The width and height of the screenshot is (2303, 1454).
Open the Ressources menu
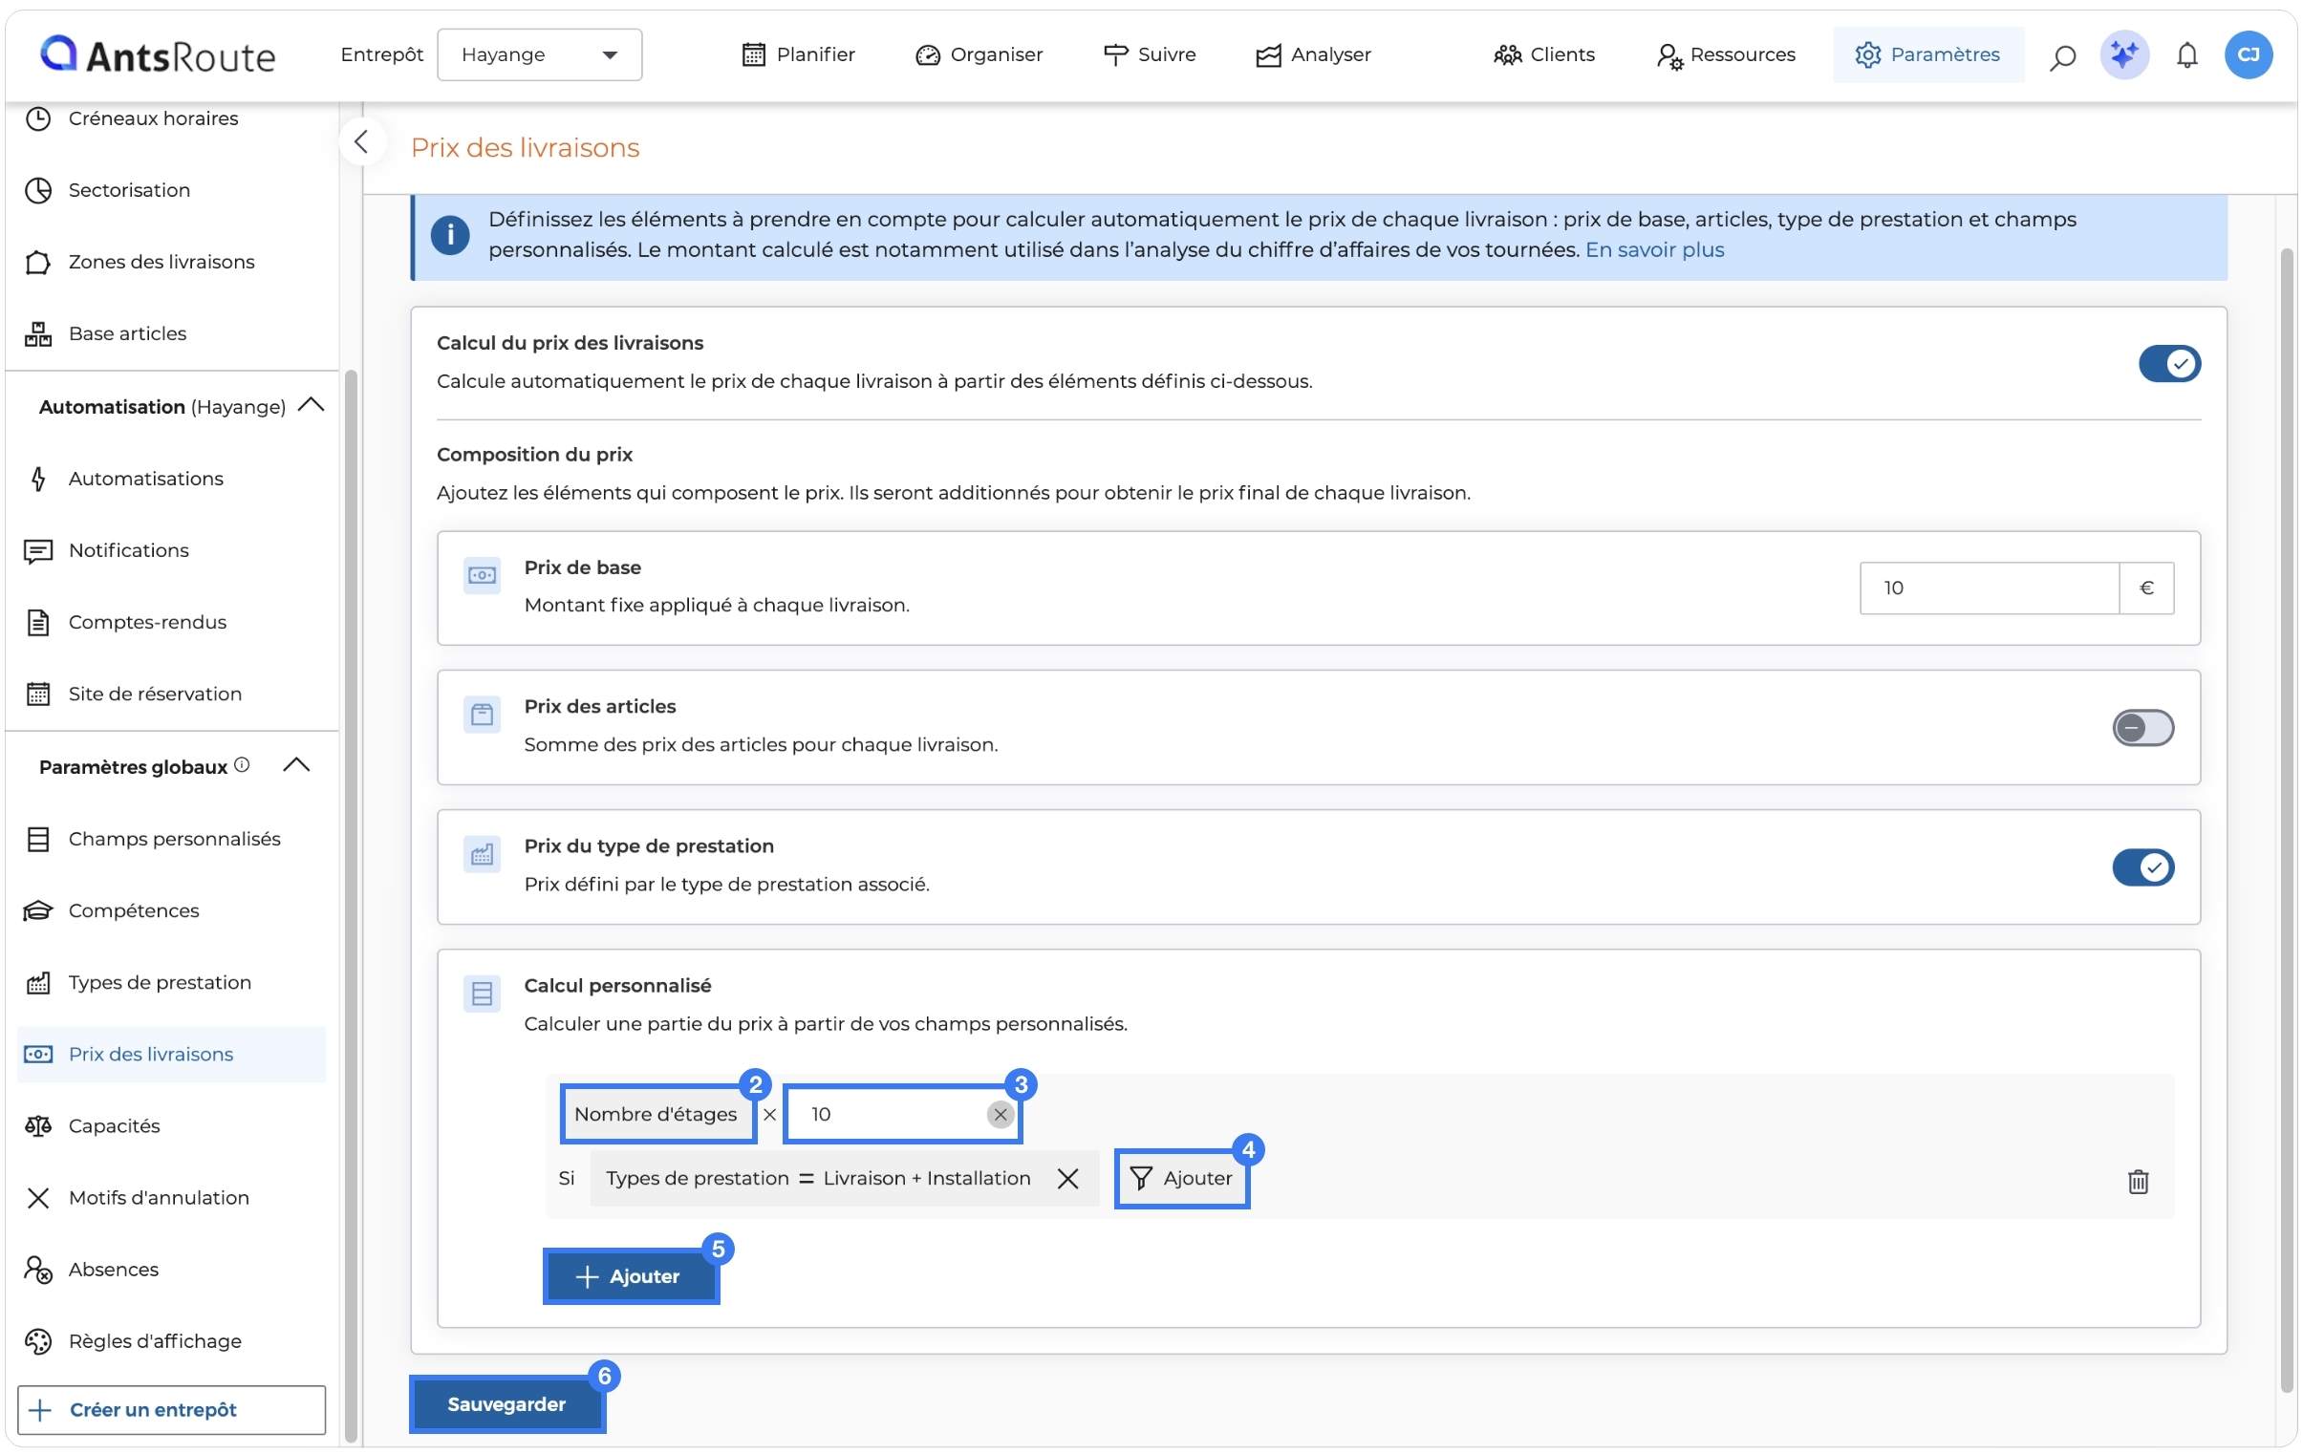(x=1726, y=54)
